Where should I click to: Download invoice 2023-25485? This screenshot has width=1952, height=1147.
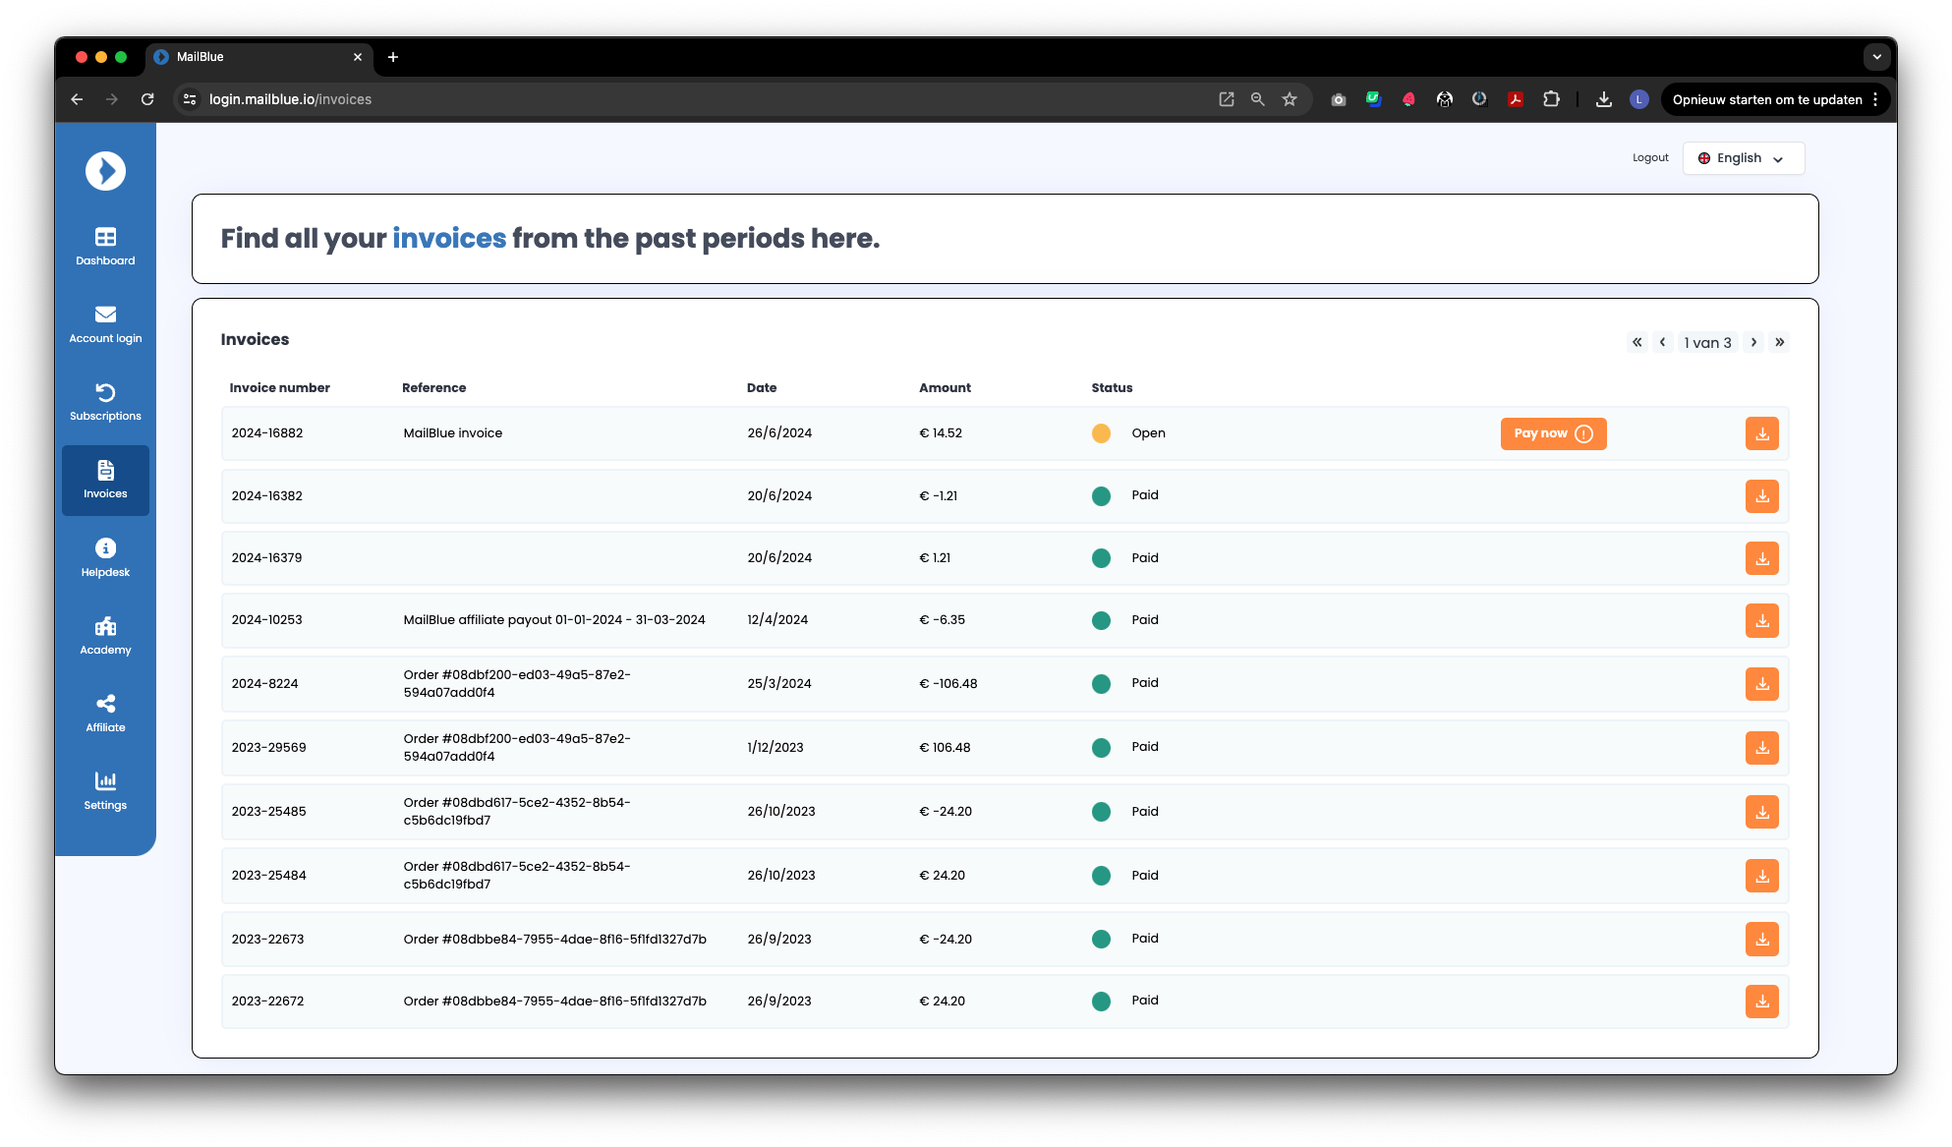click(x=1761, y=812)
